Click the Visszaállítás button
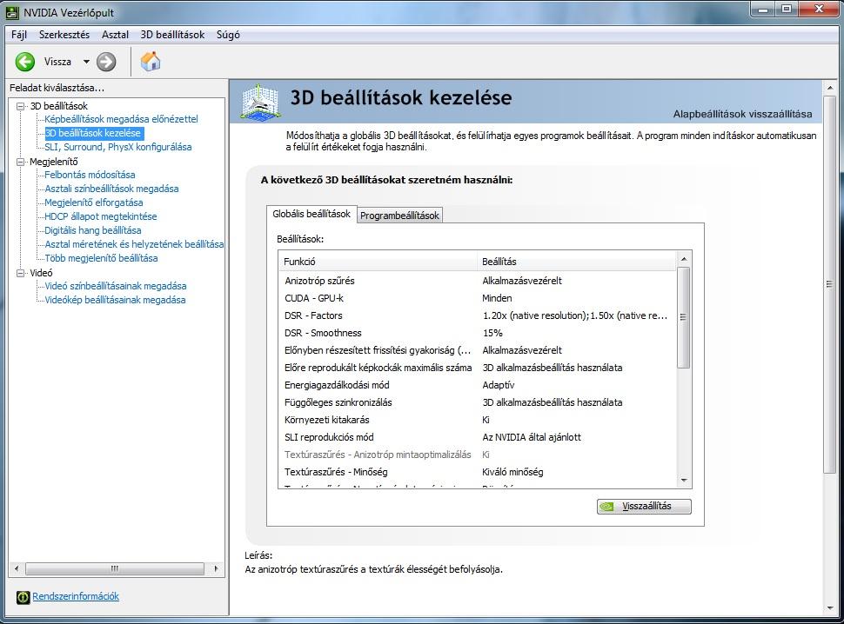Viewport: 844px width, 624px height. pos(644,507)
